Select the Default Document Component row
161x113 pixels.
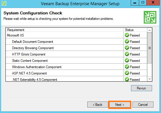[x=76, y=41]
